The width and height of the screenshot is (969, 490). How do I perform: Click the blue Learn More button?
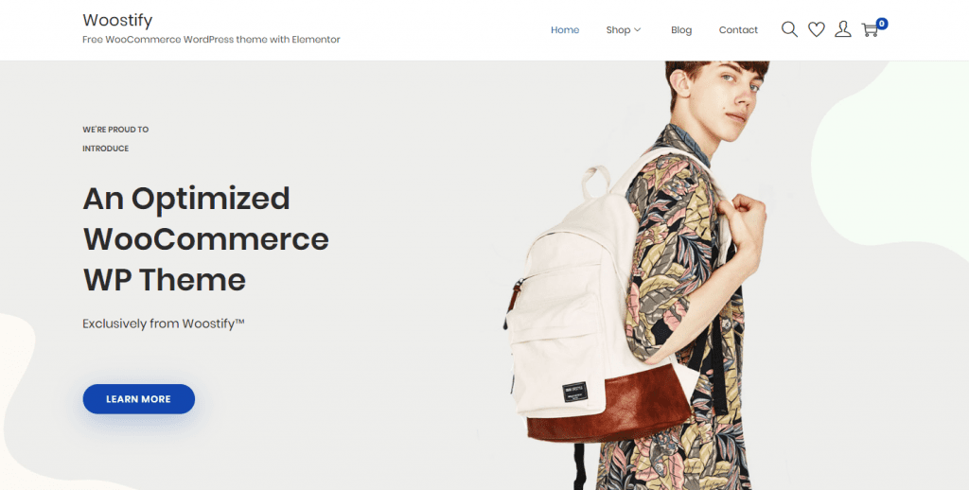click(x=138, y=399)
